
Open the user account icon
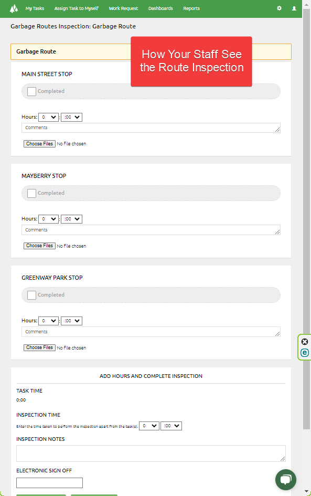[x=294, y=8]
